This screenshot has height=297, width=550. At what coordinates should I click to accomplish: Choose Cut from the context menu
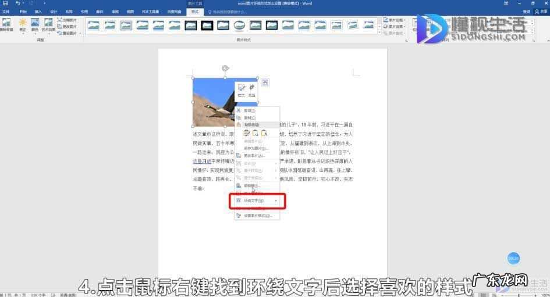(257, 110)
